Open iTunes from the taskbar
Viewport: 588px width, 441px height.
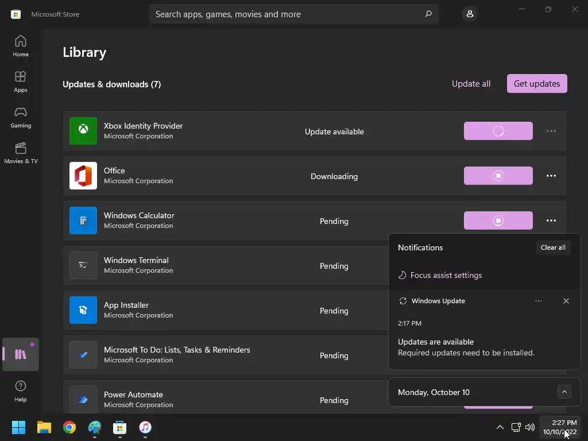coord(145,427)
